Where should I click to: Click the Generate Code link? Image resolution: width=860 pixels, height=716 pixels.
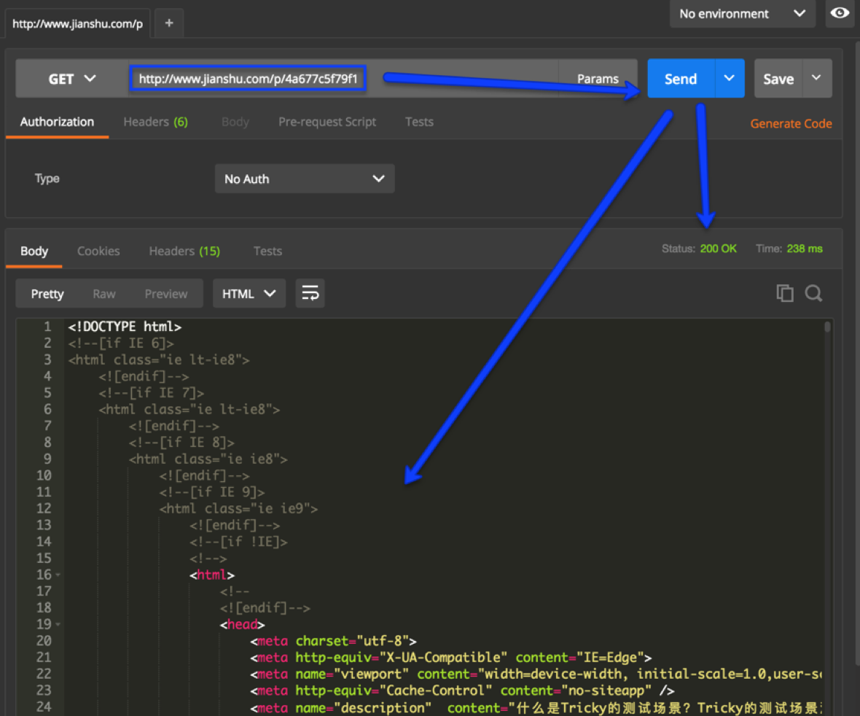[790, 123]
